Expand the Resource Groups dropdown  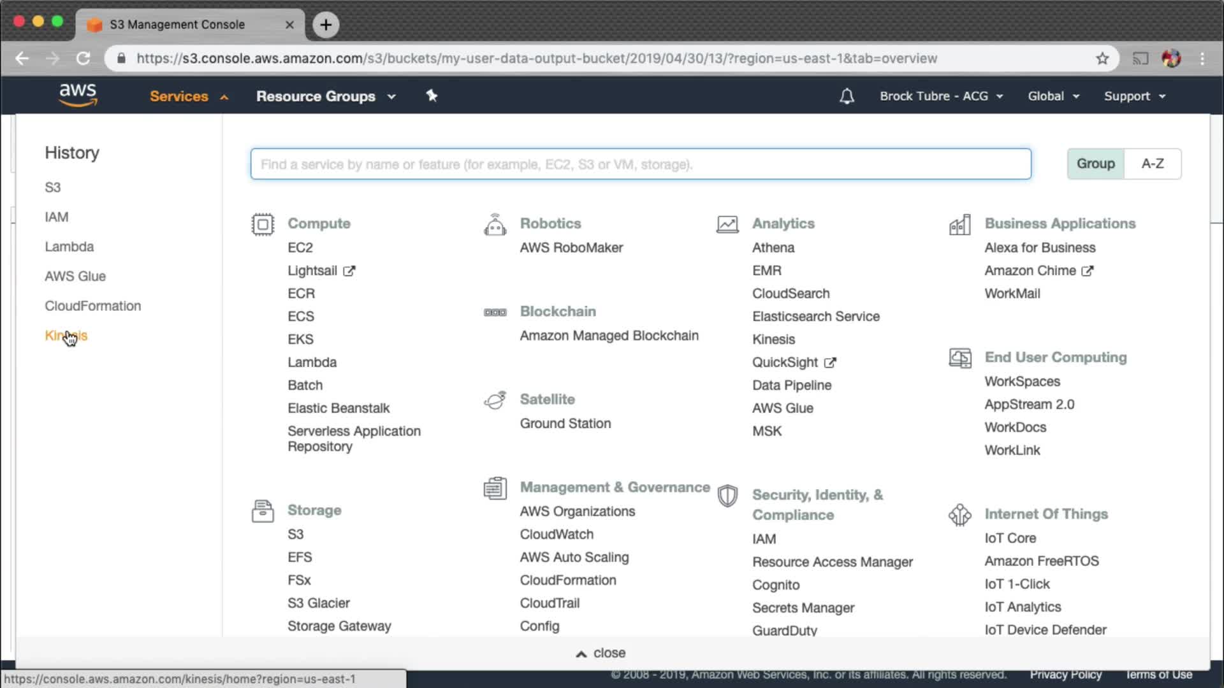click(326, 96)
